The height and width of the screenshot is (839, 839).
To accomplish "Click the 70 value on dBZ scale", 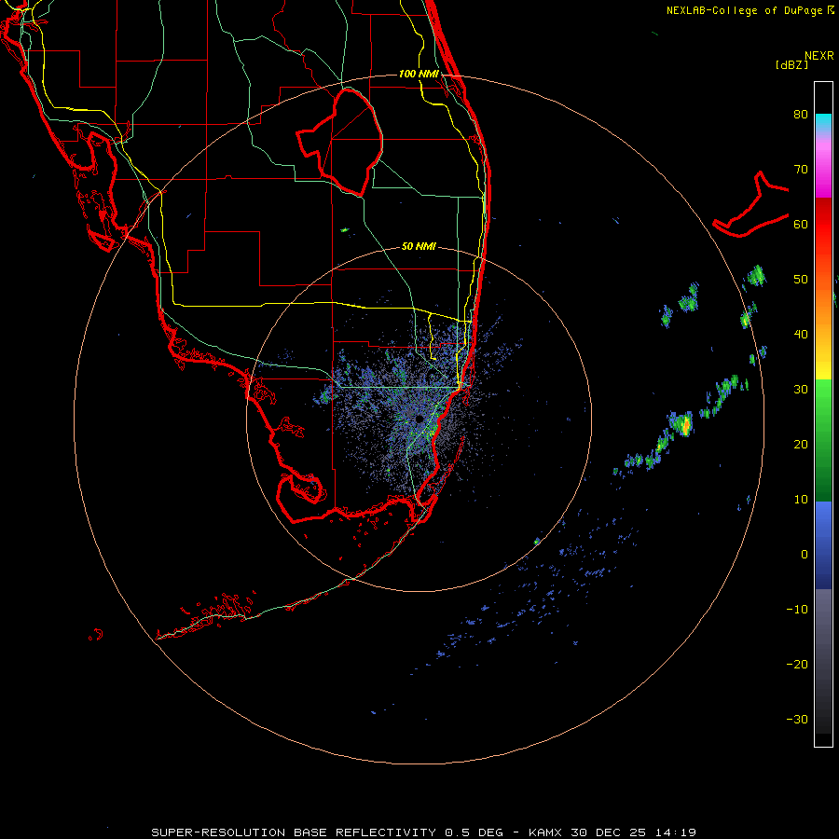I will (x=801, y=169).
